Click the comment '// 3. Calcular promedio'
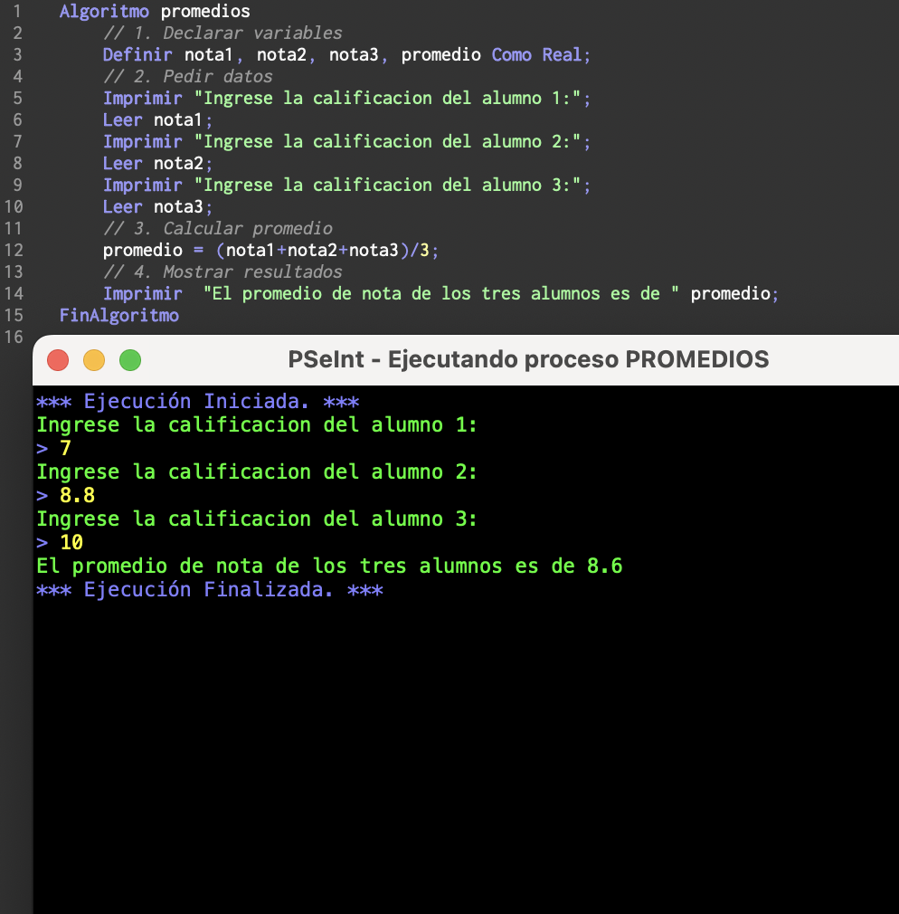 (x=218, y=228)
